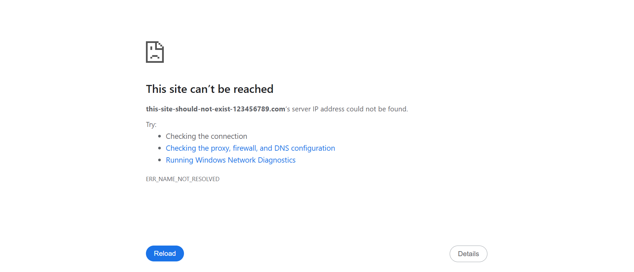Click the bullet before Running Windows Network Diagnostics
Viewport: 634px width, 272px height.
pyautogui.click(x=159, y=160)
